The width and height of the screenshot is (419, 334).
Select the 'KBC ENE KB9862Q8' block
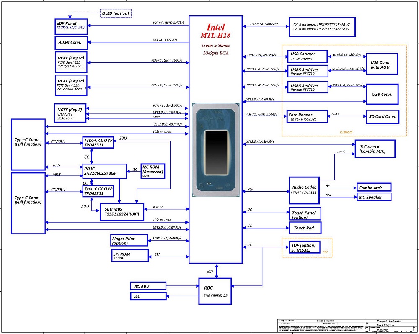click(215, 291)
